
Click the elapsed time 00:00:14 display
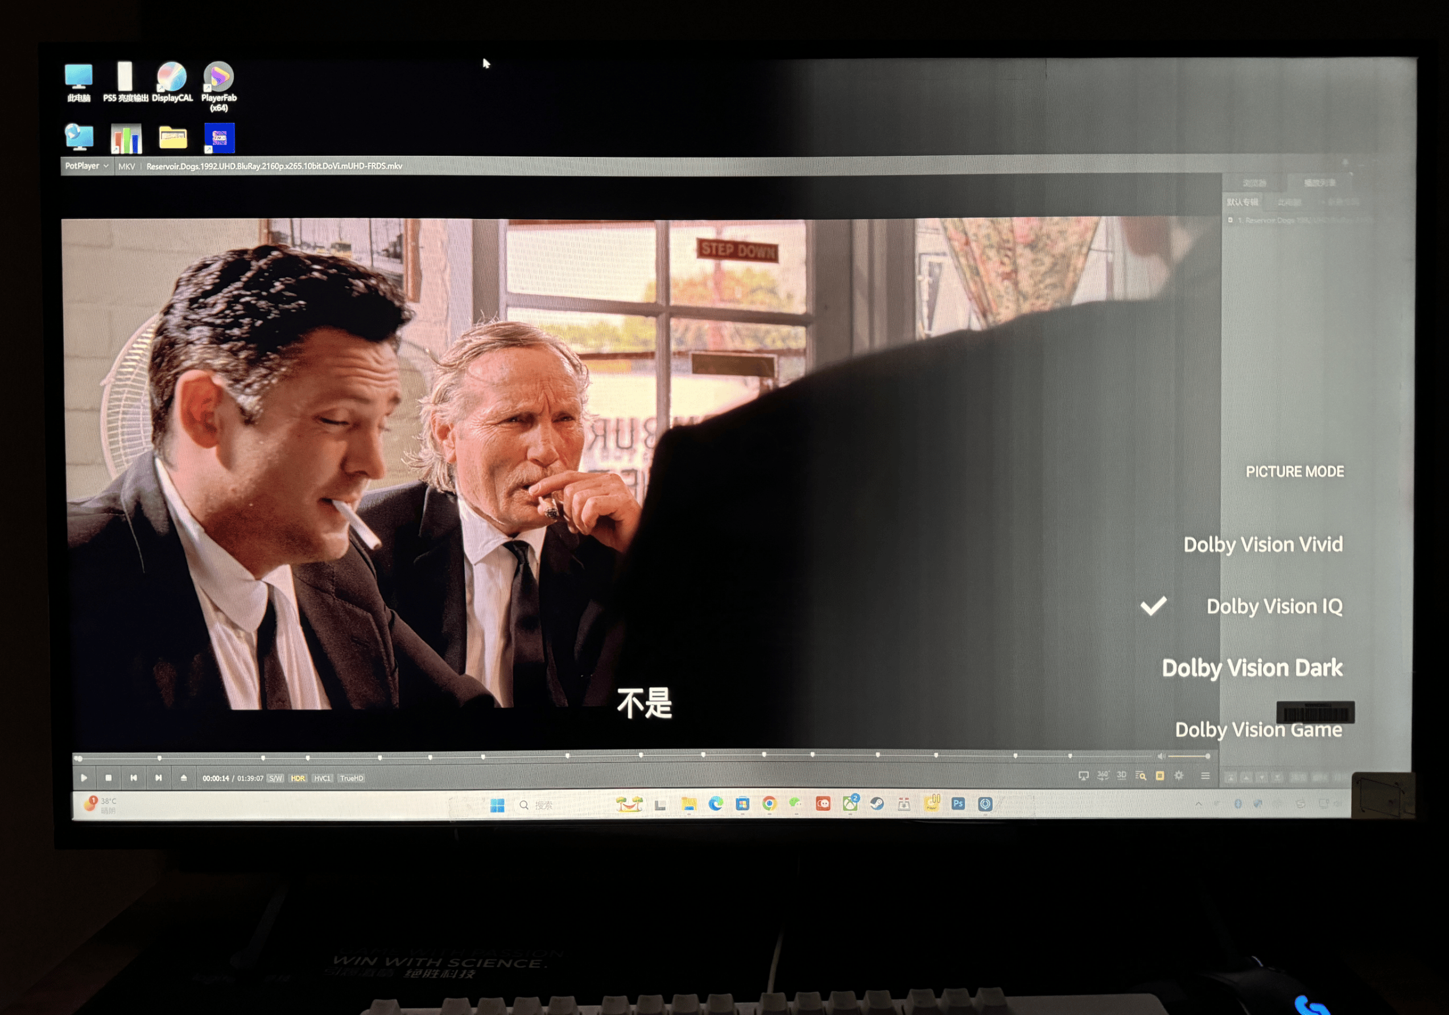[x=215, y=778]
